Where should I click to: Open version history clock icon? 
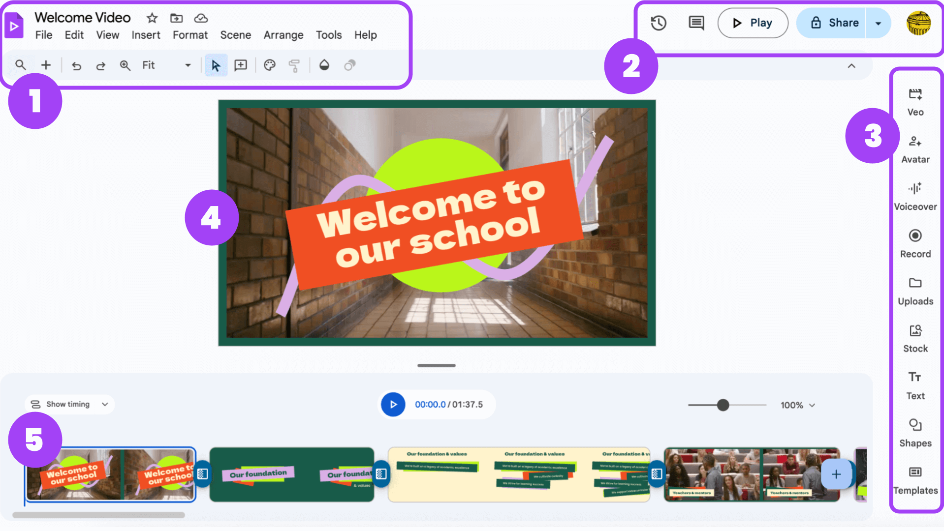point(658,23)
